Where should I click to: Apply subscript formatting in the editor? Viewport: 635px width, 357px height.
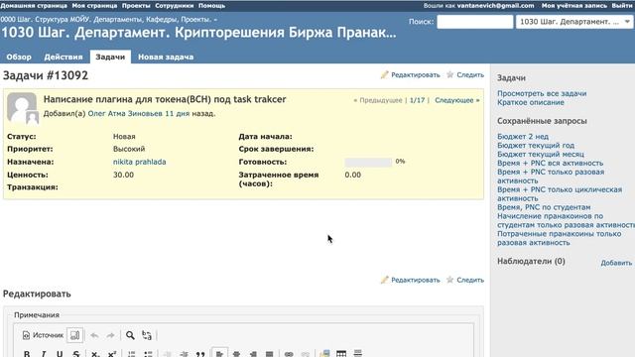click(x=95, y=354)
